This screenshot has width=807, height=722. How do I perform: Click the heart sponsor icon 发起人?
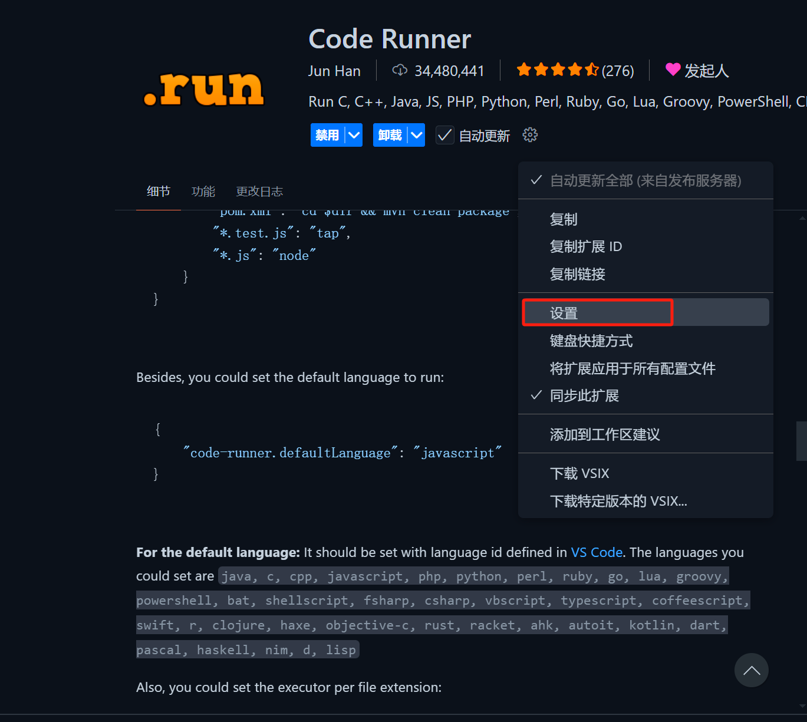point(673,70)
